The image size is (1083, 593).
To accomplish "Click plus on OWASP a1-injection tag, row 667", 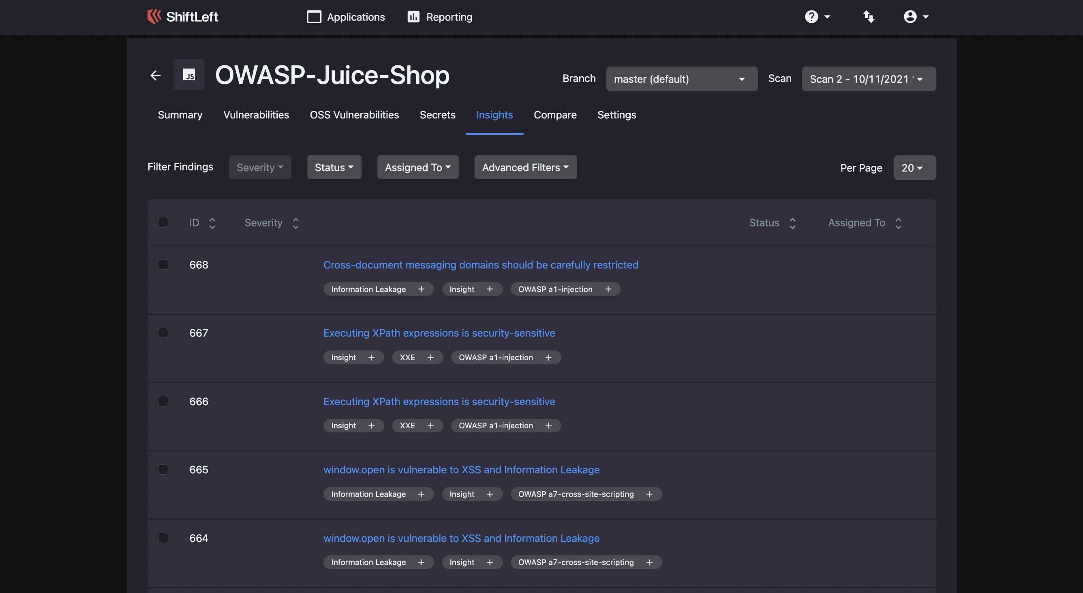I will 549,357.
